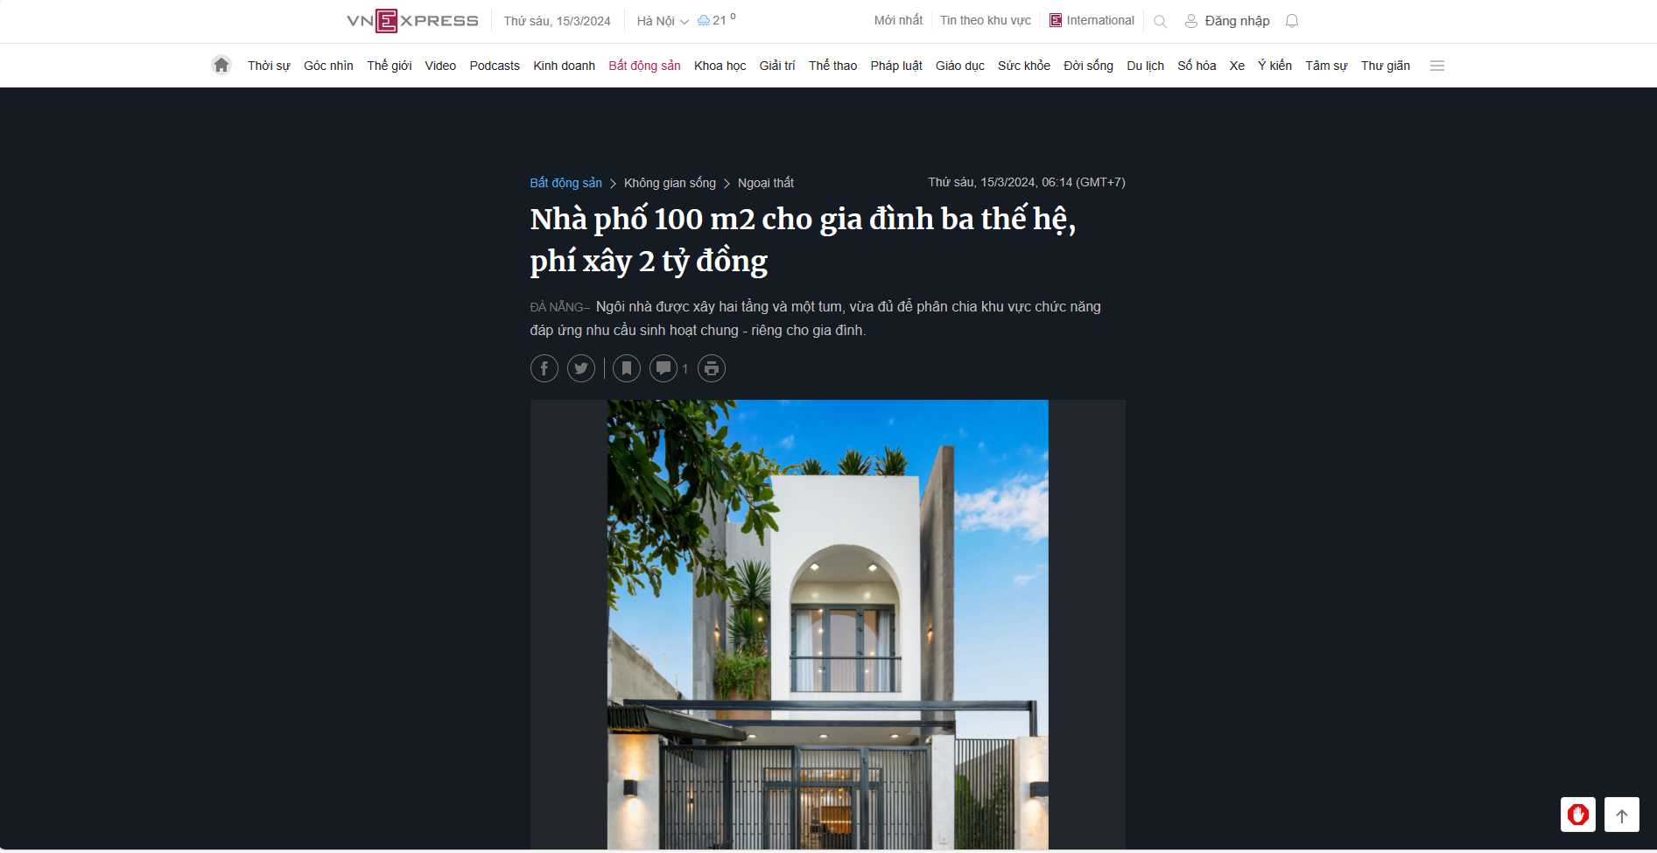Viewport: 1657px width, 853px height.
Task: Open the Bất động sản menu tab
Action: (x=644, y=66)
